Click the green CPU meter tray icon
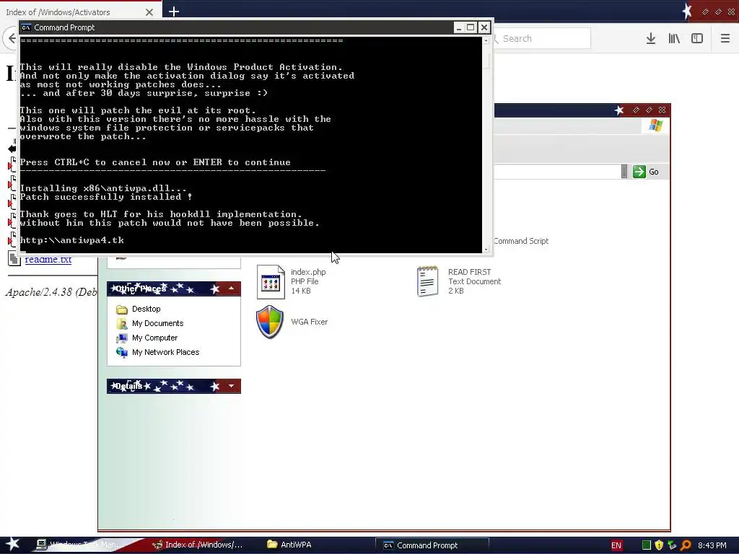 pyautogui.click(x=647, y=545)
